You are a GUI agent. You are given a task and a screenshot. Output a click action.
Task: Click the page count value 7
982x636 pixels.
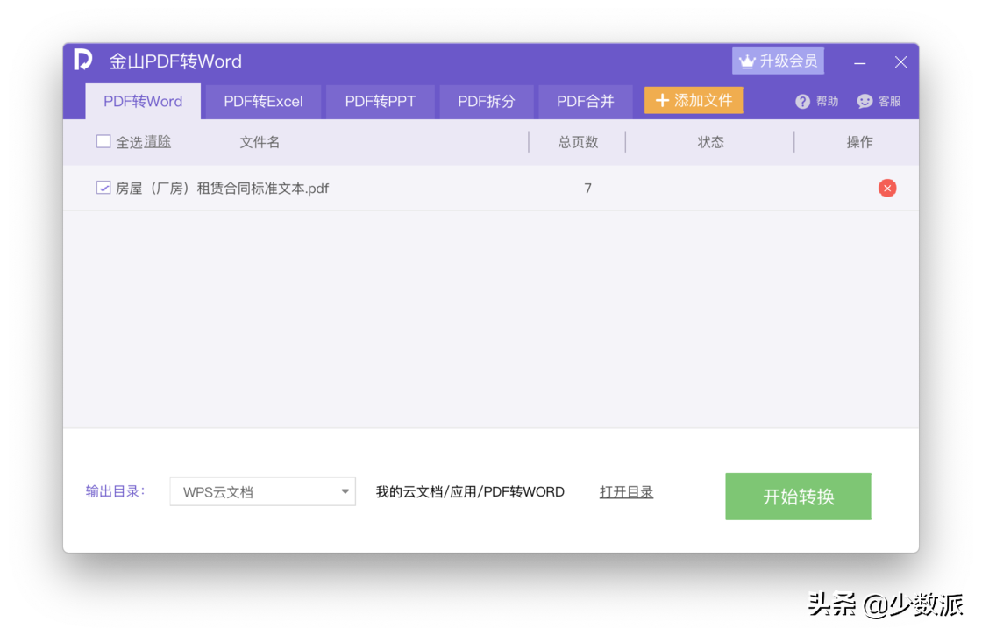click(x=587, y=188)
